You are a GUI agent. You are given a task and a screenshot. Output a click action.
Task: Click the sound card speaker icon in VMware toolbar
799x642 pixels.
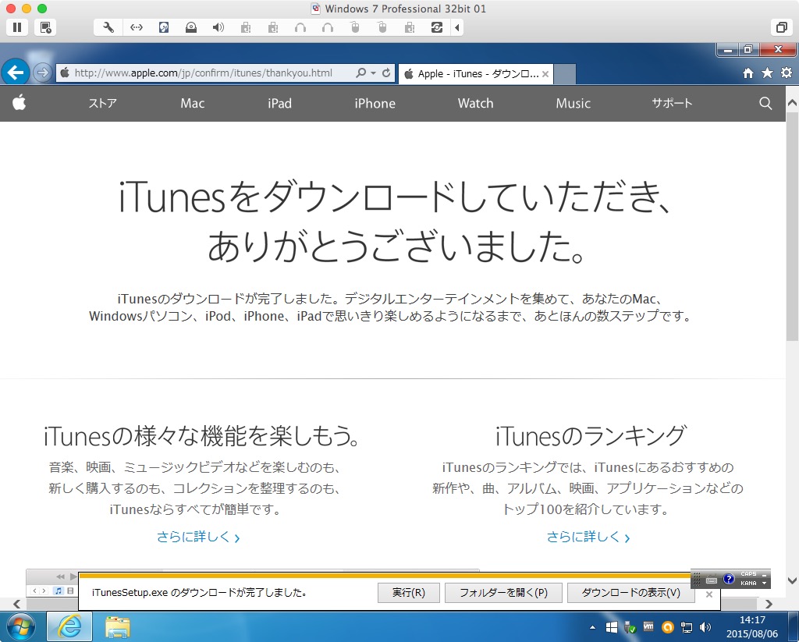[x=218, y=27]
